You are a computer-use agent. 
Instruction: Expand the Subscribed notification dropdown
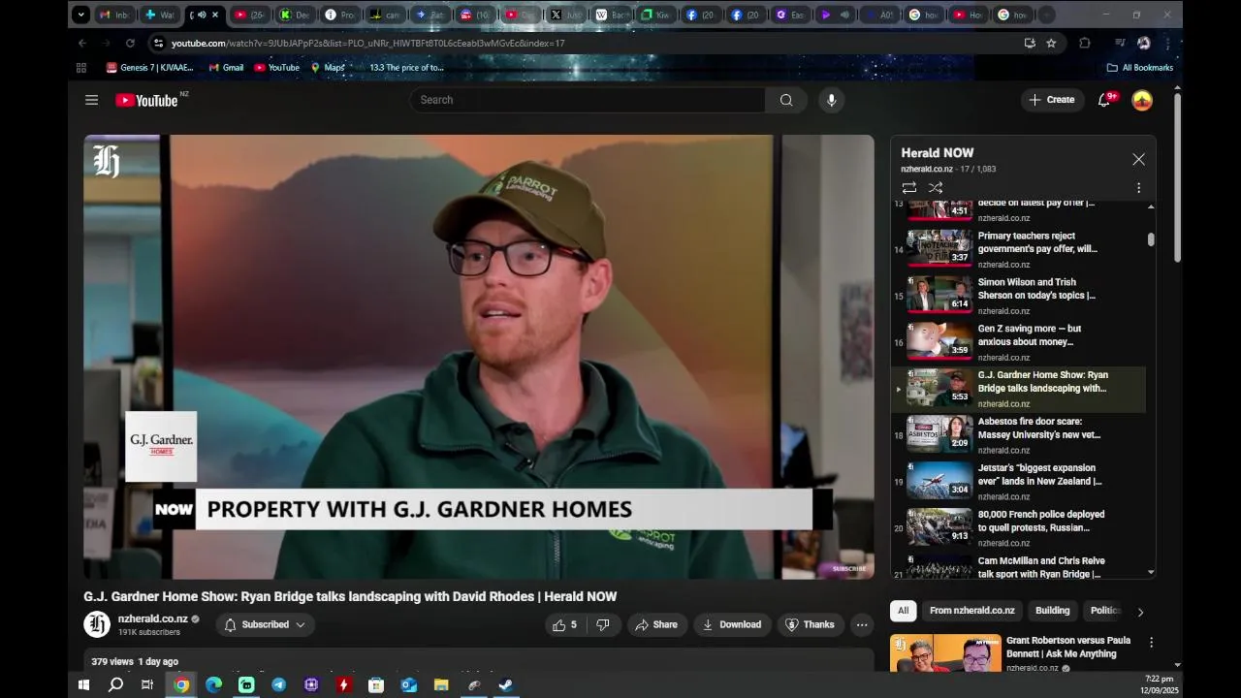point(265,625)
